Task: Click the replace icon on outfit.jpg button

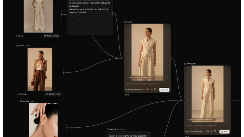Action: click(45, 36)
